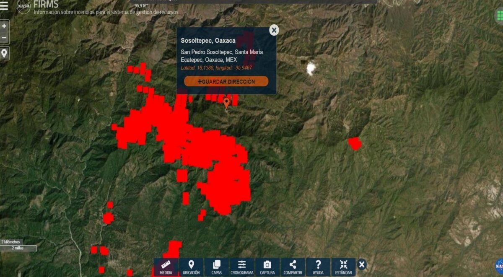The image size is (503, 277).
Task: Click the FIRMS title text
Action: [x=46, y=4]
